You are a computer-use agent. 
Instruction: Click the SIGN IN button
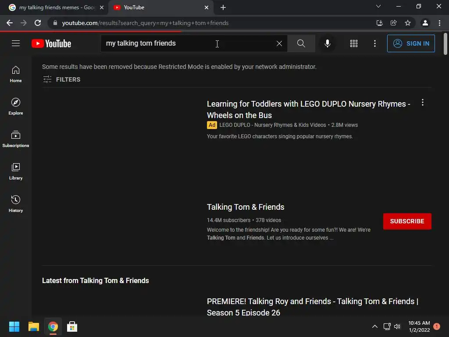(x=410, y=43)
